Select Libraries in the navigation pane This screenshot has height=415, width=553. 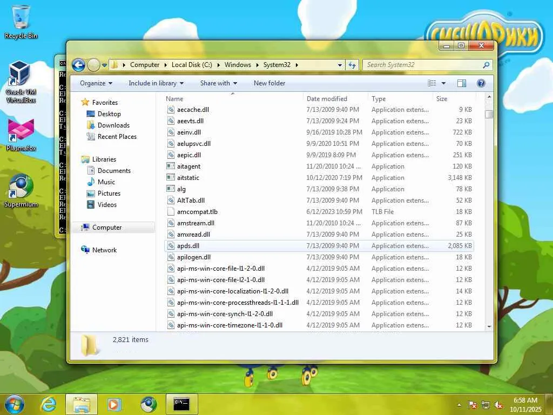(x=104, y=159)
